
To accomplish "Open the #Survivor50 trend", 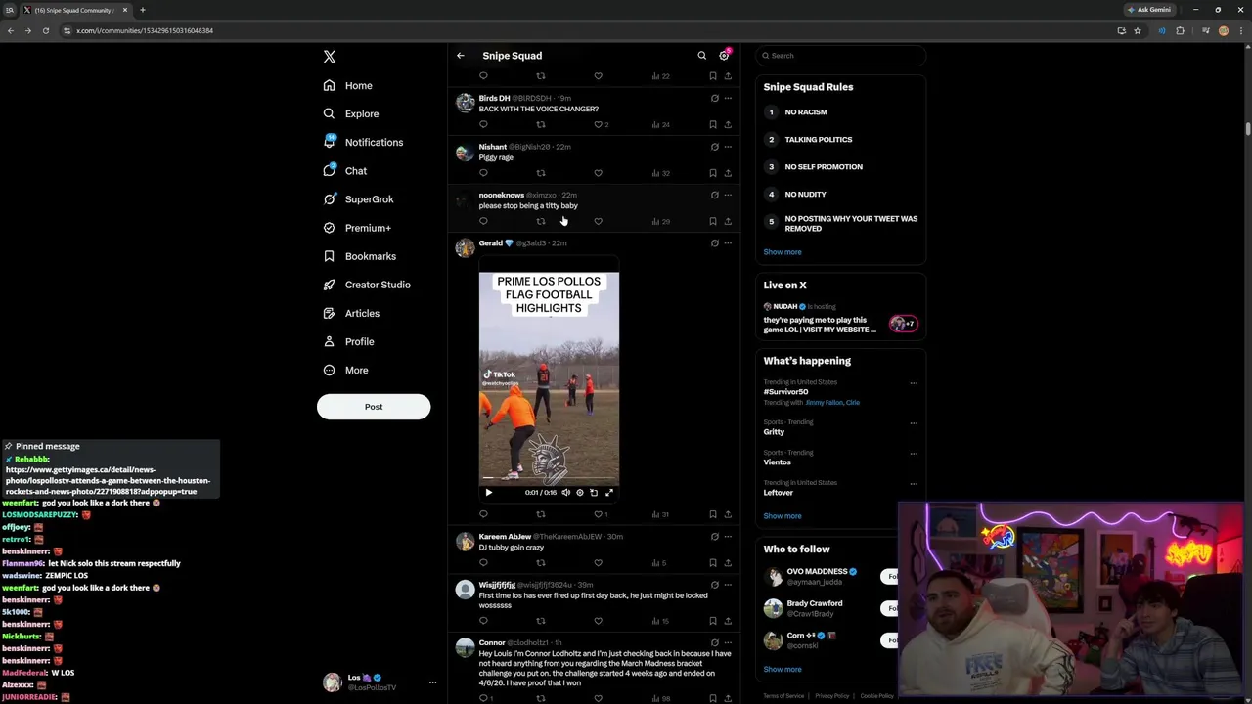I will [x=786, y=392].
